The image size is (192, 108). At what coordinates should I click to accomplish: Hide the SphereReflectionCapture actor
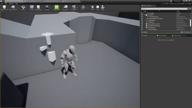point(142,19)
